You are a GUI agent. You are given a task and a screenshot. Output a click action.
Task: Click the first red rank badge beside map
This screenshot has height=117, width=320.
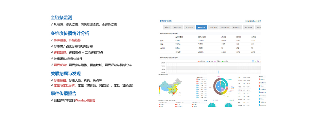point(197,79)
